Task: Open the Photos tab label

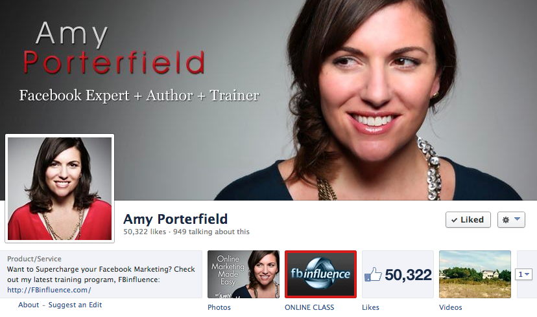Action: [x=219, y=307]
